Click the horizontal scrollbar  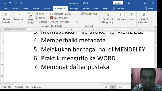58,84
